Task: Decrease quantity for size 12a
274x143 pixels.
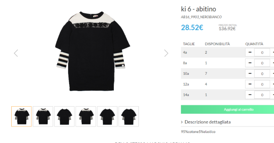Action: point(250,85)
